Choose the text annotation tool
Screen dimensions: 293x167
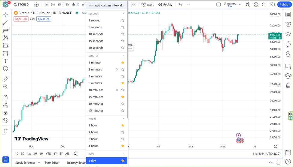(x=6, y=61)
